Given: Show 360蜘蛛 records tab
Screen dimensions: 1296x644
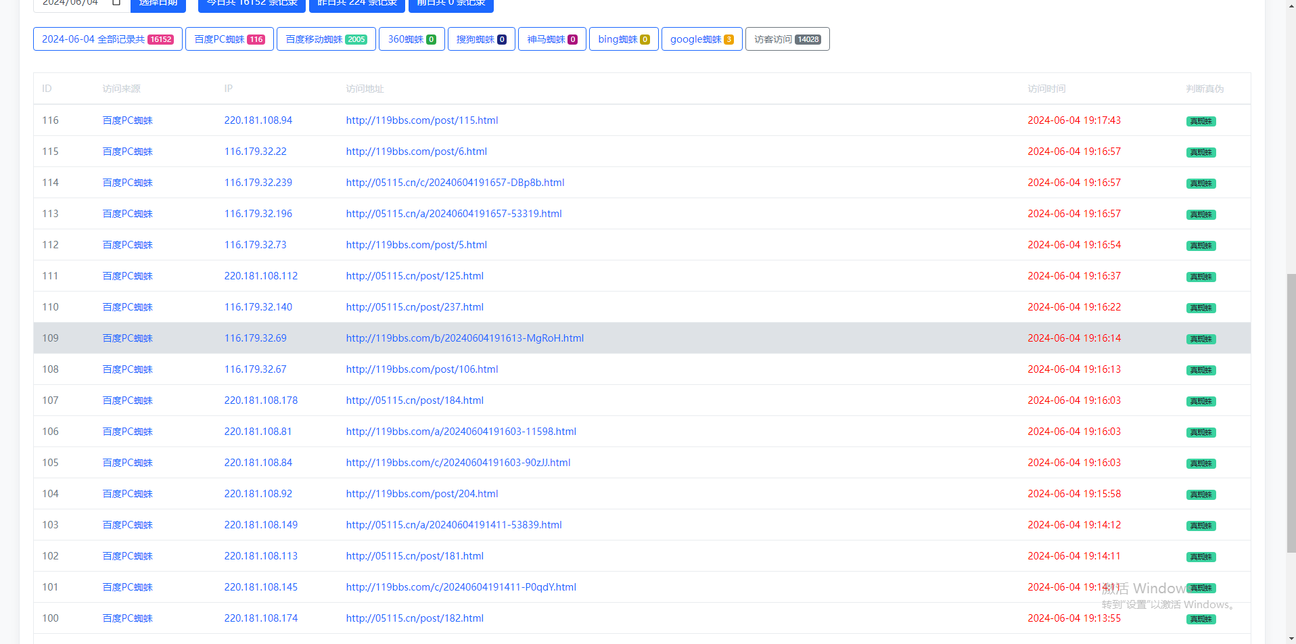Looking at the screenshot, I should click(412, 39).
